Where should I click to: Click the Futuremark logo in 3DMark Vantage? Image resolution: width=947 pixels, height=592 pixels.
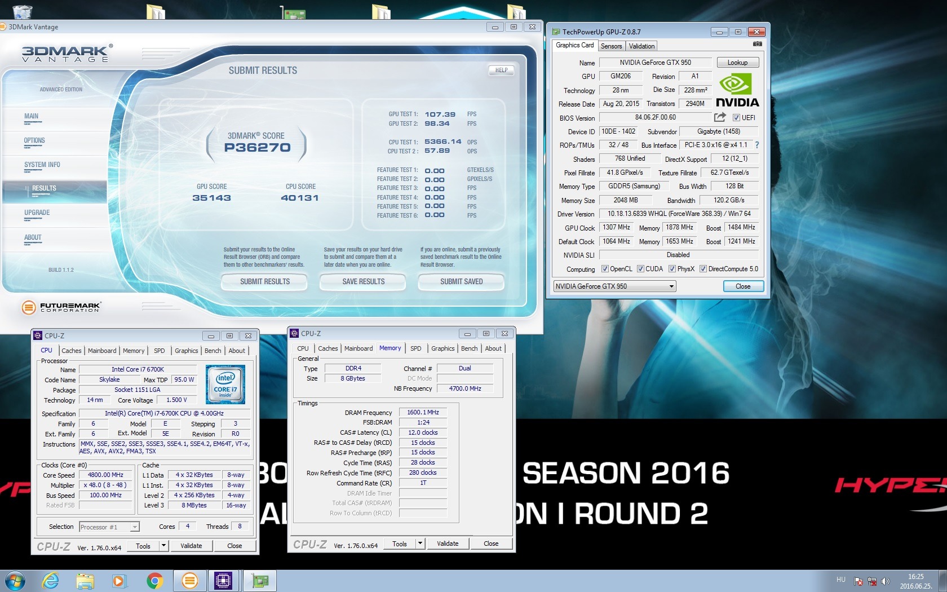pyautogui.click(x=61, y=307)
